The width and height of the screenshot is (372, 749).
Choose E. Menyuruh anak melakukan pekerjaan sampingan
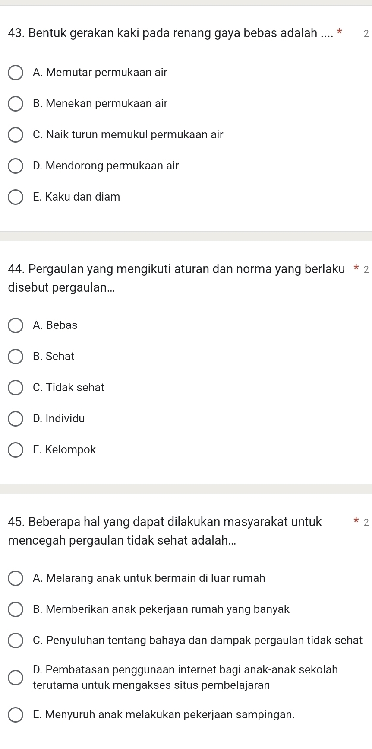pyautogui.click(x=16, y=715)
